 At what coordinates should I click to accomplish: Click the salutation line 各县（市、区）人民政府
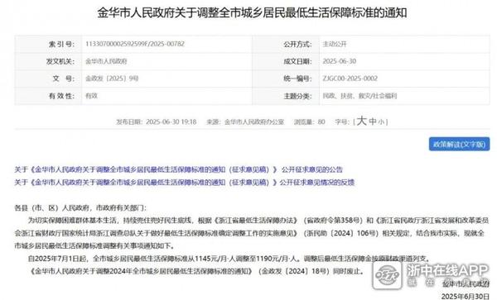point(81,207)
